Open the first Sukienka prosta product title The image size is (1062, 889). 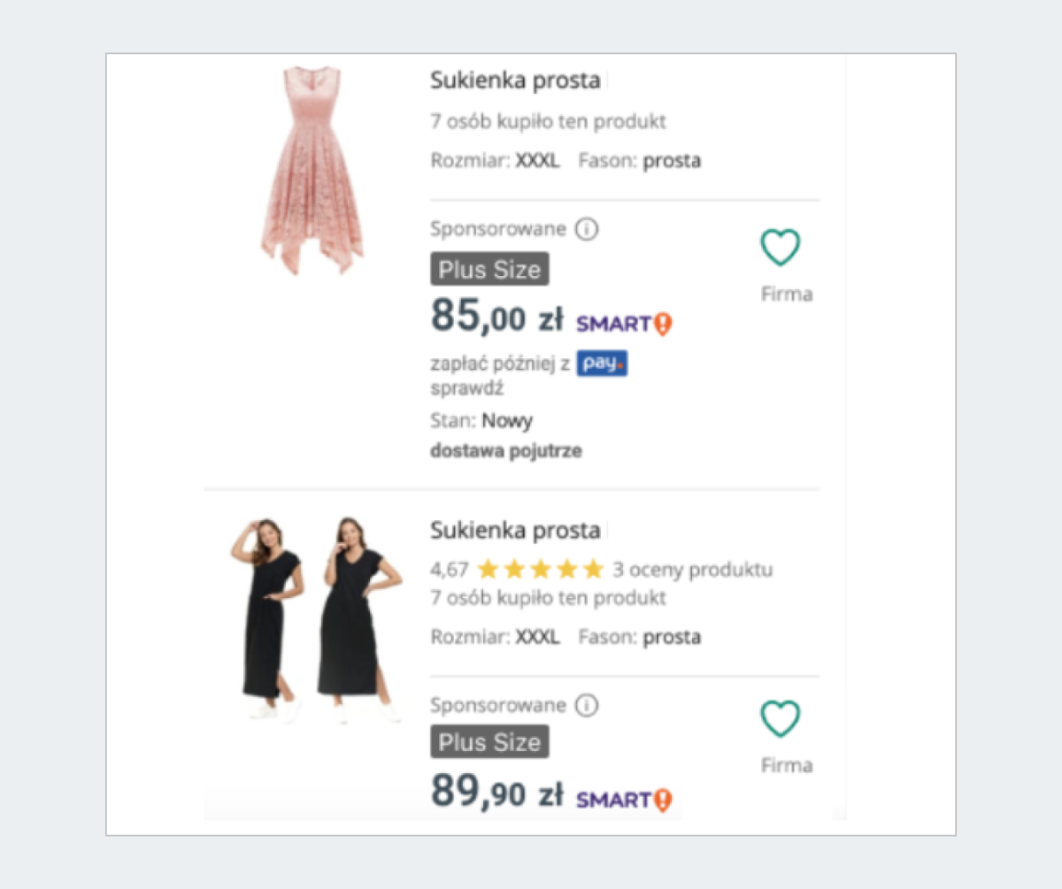point(513,80)
